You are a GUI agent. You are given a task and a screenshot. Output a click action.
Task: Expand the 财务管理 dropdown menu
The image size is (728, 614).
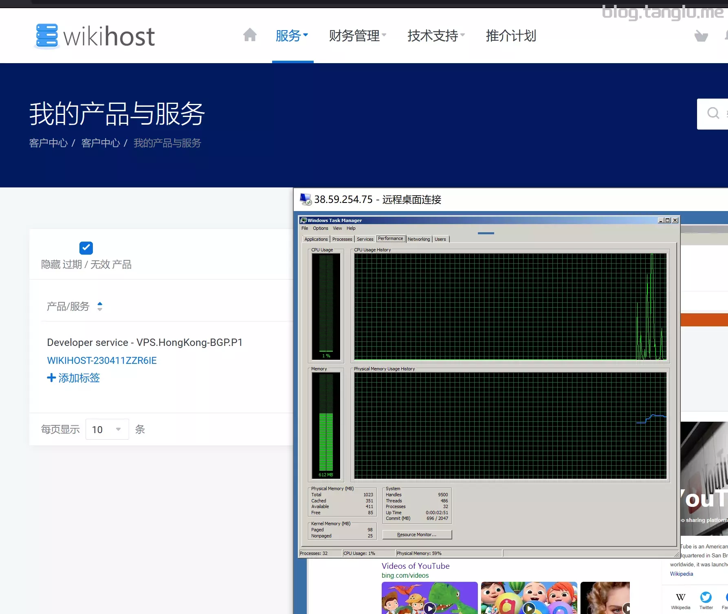(x=357, y=36)
